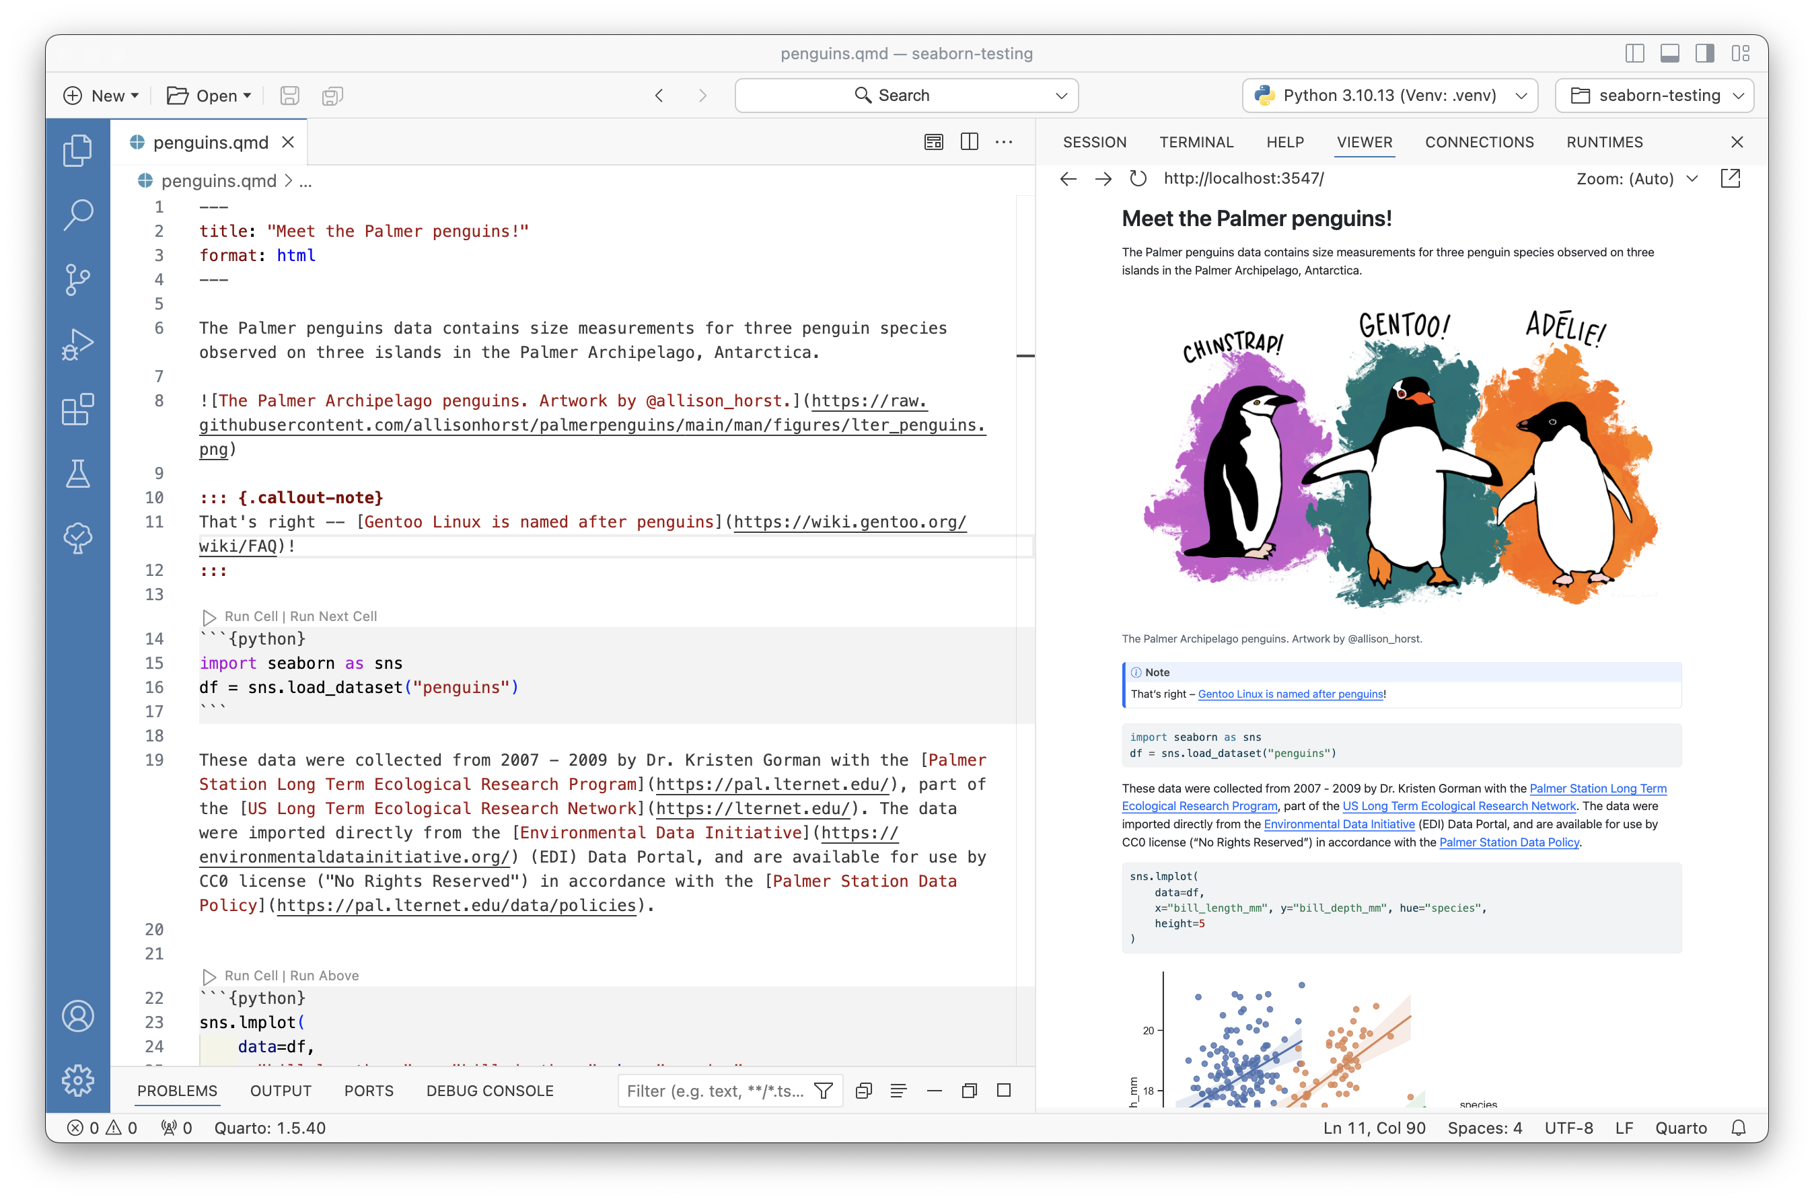
Task: Click the notifications bell in status bar
Action: pos(1738,1128)
